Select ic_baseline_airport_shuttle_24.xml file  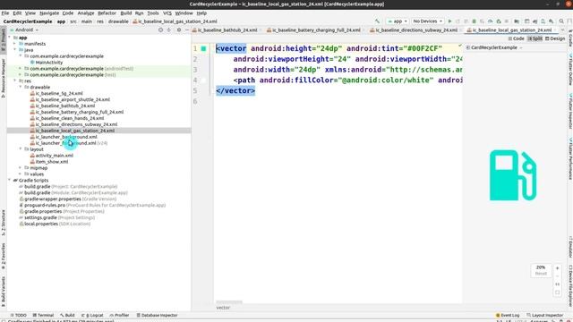click(x=70, y=99)
